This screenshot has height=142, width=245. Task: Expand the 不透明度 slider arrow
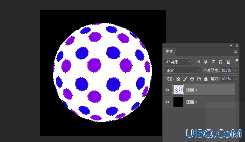236,70
